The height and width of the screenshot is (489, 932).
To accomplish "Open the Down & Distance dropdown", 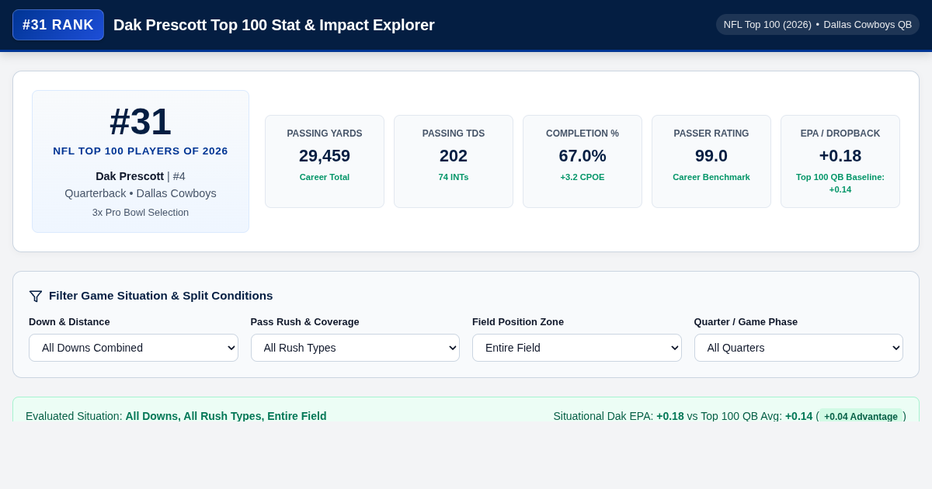I will point(134,348).
